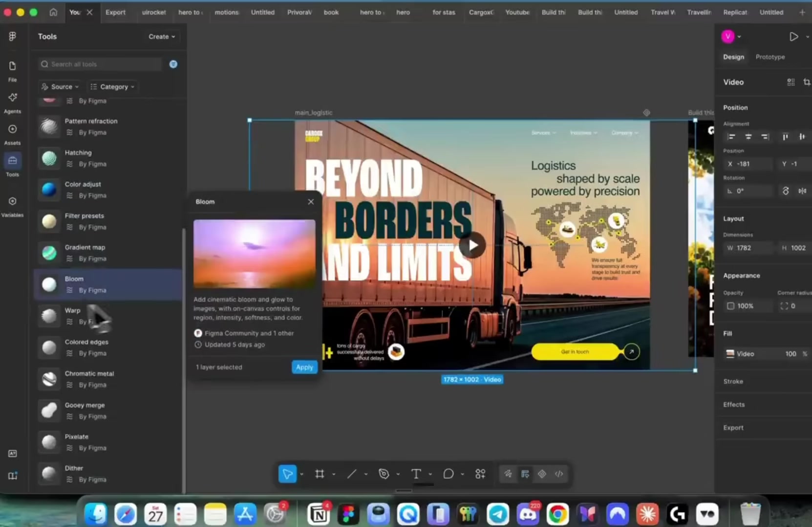Click the crop icon in Video panel
Viewport: 812px width, 527px height.
[x=807, y=82]
